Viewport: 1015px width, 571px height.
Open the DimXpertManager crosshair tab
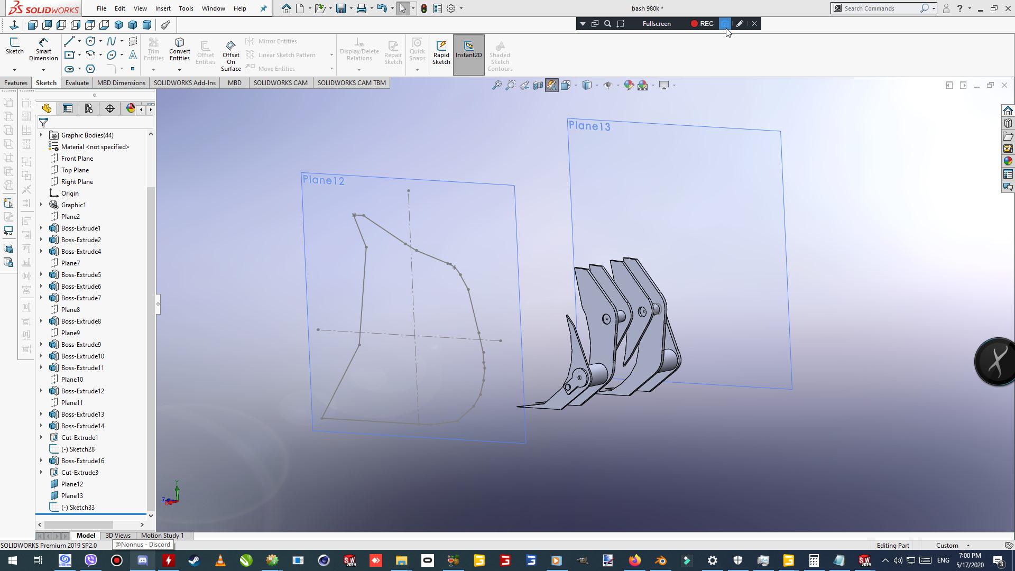point(110,108)
